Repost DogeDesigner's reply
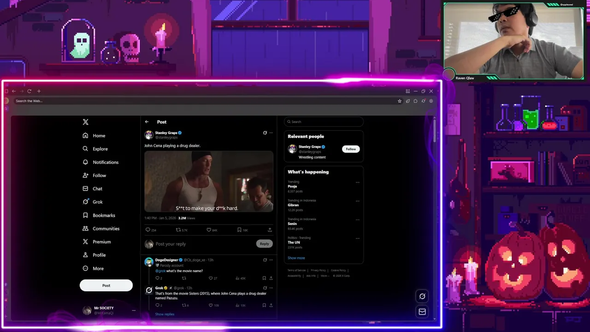The width and height of the screenshot is (590, 332). point(184,278)
